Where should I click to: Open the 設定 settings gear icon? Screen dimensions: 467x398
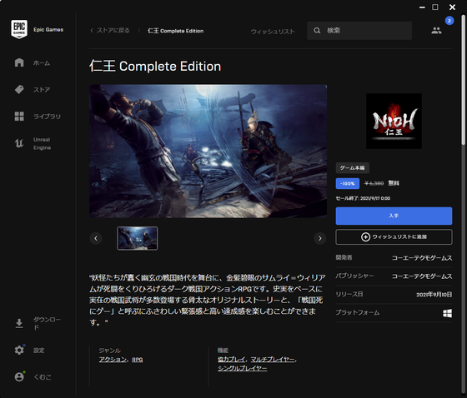click(19, 350)
